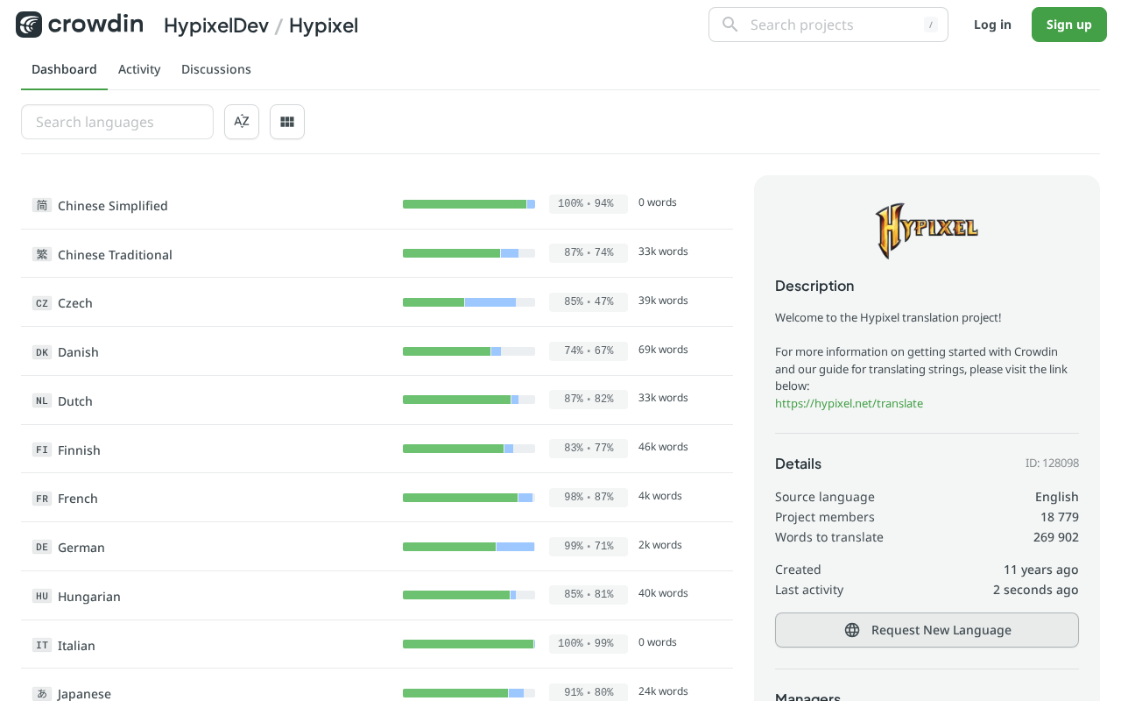Go to HypixelDev organization page
This screenshot has height=701, width=1121.
click(x=216, y=25)
